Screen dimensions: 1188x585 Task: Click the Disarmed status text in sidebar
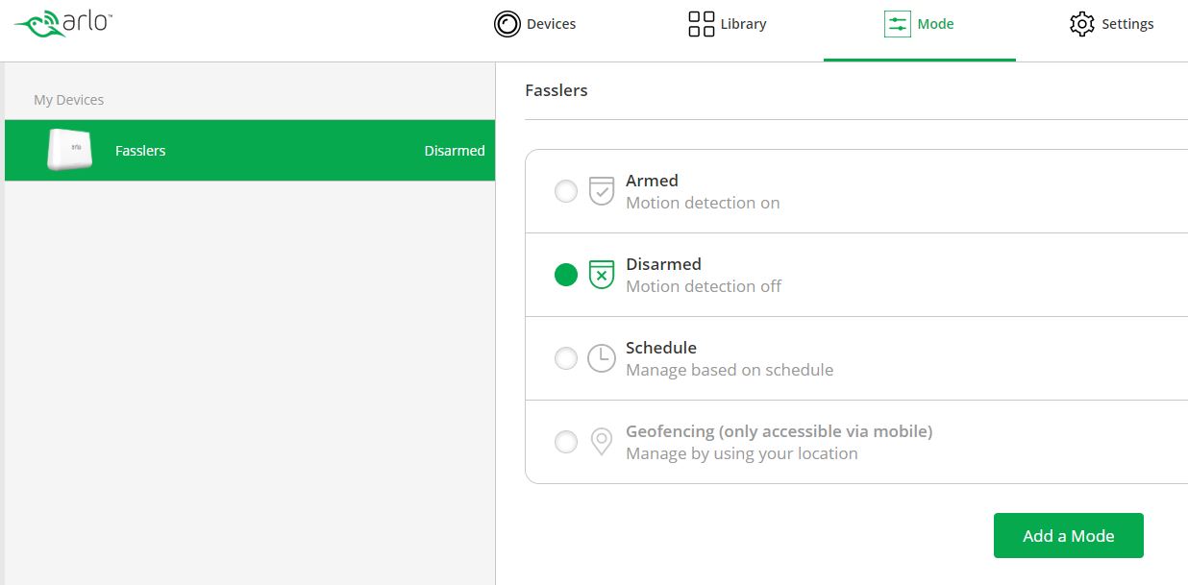454,151
